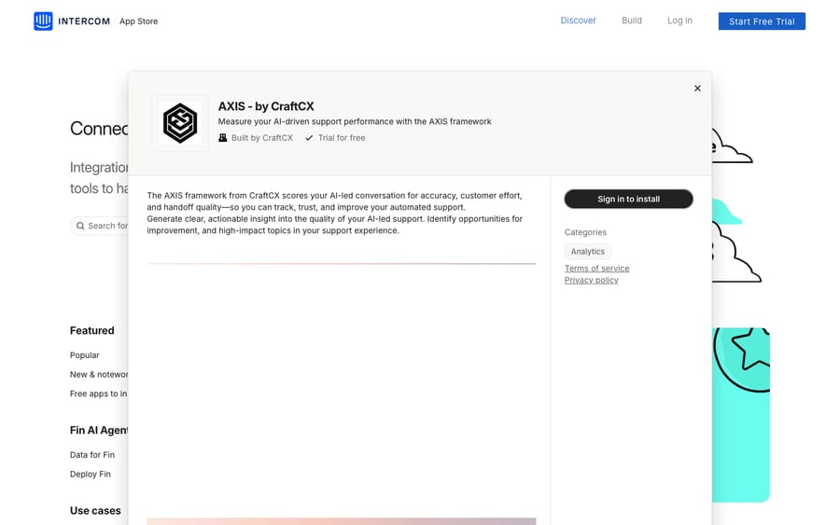The width and height of the screenshot is (840, 525).
Task: Click the AXIS - by CraftCX title
Action: [x=266, y=106]
